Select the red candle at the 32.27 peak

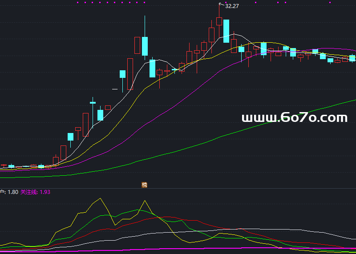219,20
